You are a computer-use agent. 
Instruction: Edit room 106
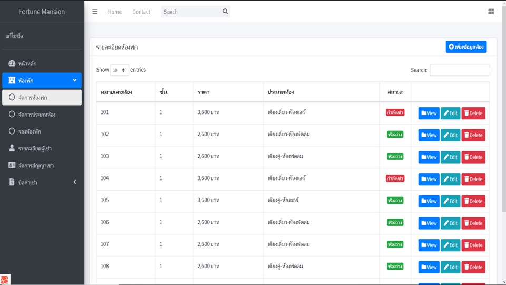pos(451,223)
